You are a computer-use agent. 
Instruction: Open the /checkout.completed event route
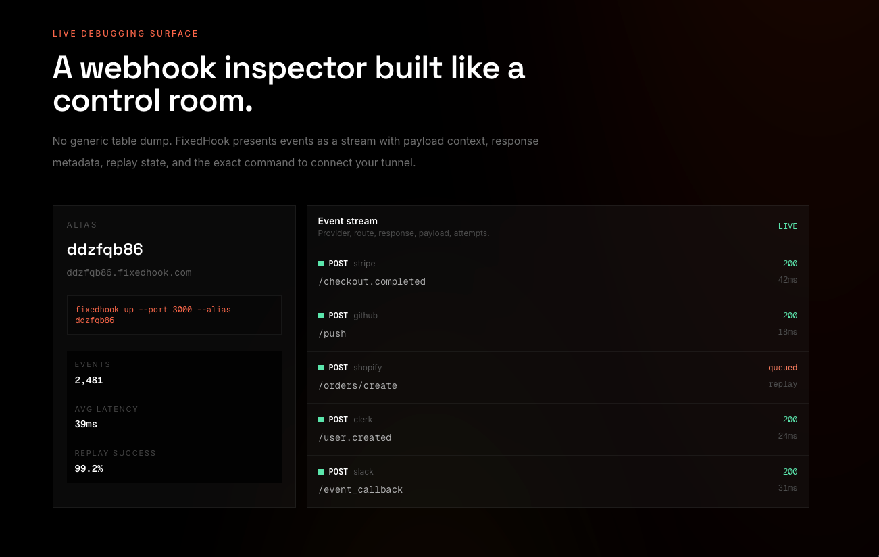372,281
